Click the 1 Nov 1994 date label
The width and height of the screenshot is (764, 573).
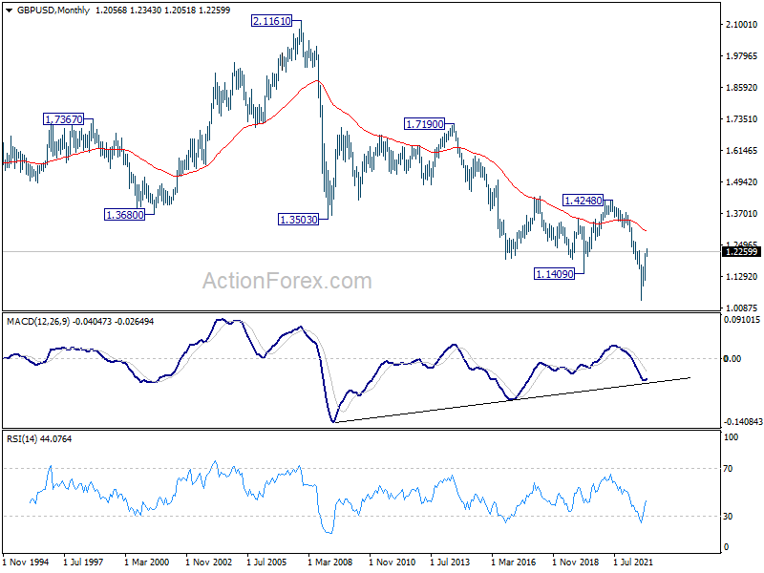pyautogui.click(x=26, y=562)
